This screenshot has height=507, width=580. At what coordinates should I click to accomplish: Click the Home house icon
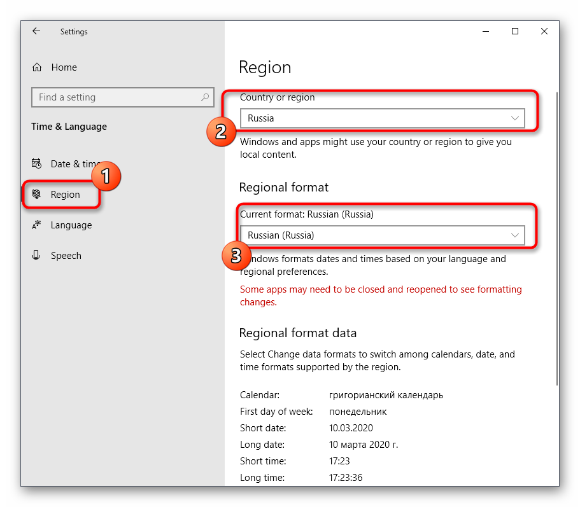click(x=37, y=67)
